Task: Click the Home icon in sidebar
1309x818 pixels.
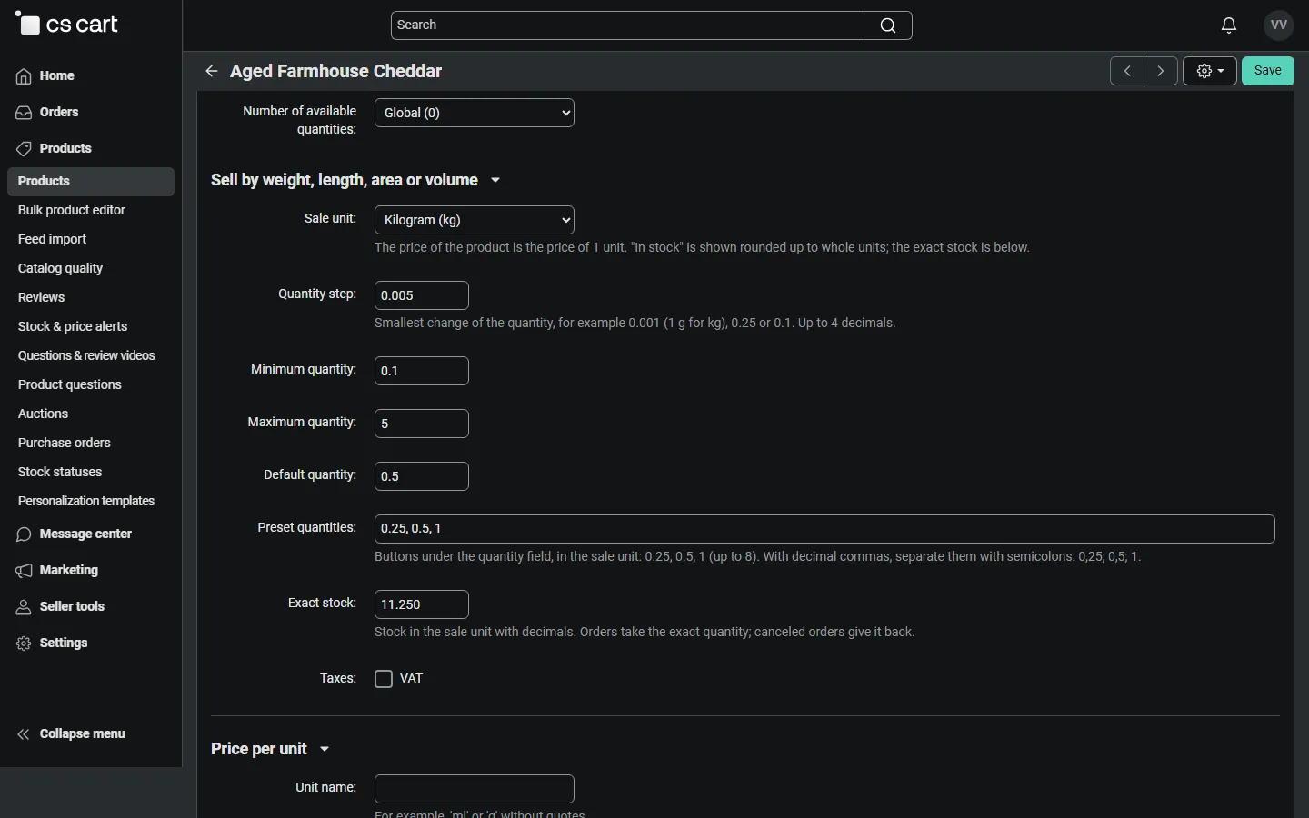Action: tap(24, 76)
